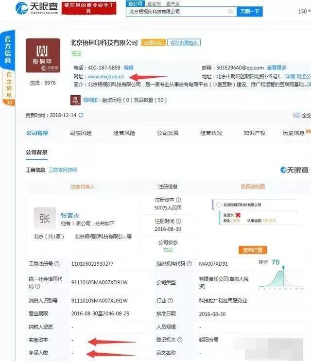Click the TianYanCha logo at top left
311x361 pixels.
pyautogui.click(x=37, y=8)
